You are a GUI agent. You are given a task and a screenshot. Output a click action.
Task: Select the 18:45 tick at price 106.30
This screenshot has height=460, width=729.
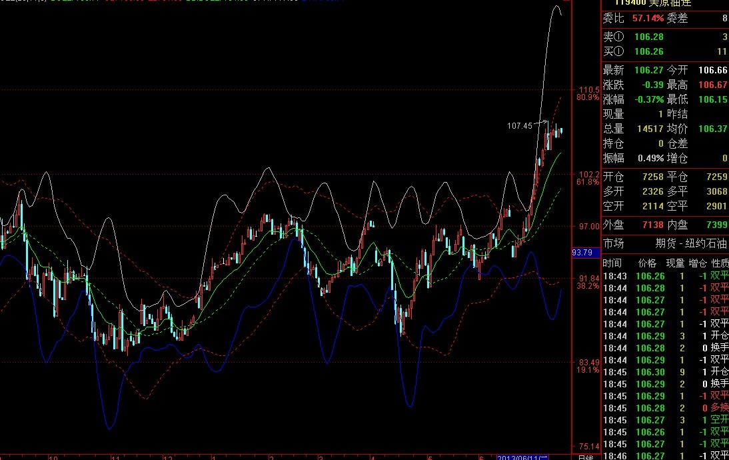665,372
